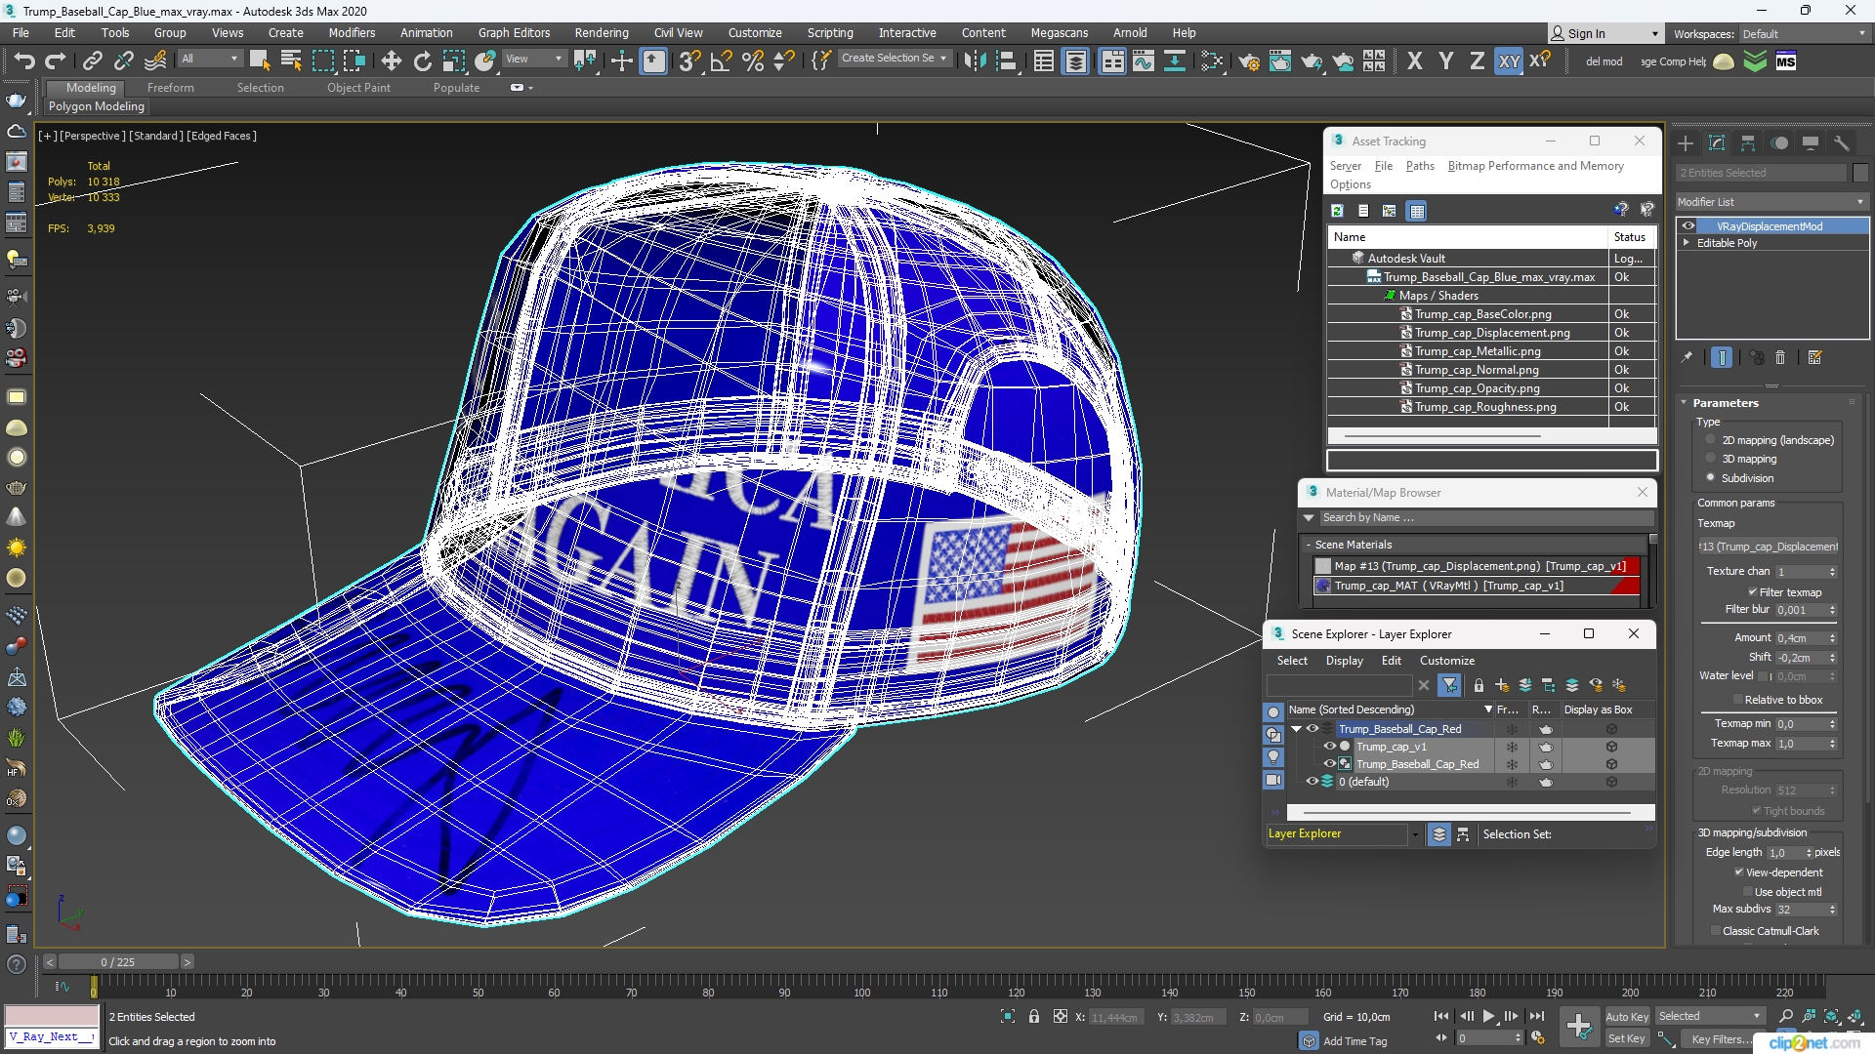Click the Mirror tool icon
The height and width of the screenshot is (1054, 1875).
coord(975,61)
